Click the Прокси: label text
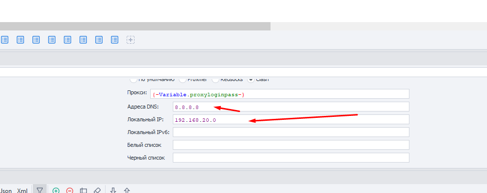This screenshot has width=487, height=193. click(137, 93)
